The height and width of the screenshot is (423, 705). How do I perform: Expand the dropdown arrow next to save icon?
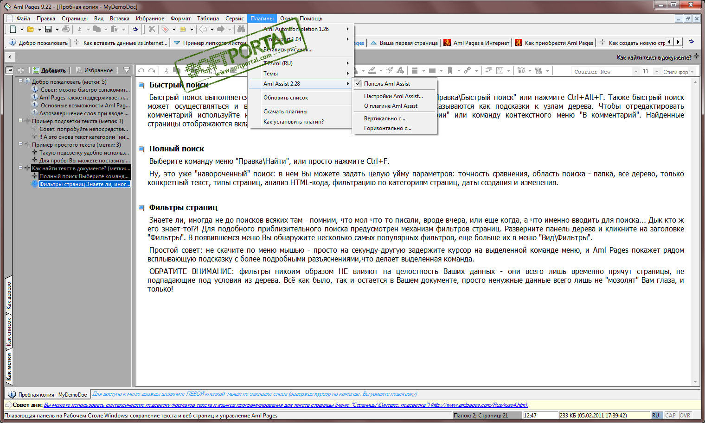[x=57, y=30]
